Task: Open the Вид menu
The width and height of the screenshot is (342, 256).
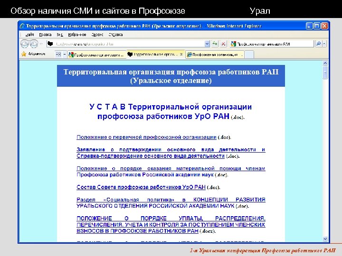Action: (59, 35)
